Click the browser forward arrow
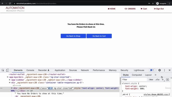The image size is (172, 97). click(6, 4)
